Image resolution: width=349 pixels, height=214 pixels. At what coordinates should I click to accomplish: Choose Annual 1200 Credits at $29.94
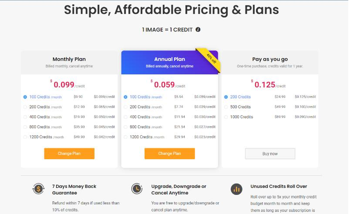(125, 137)
